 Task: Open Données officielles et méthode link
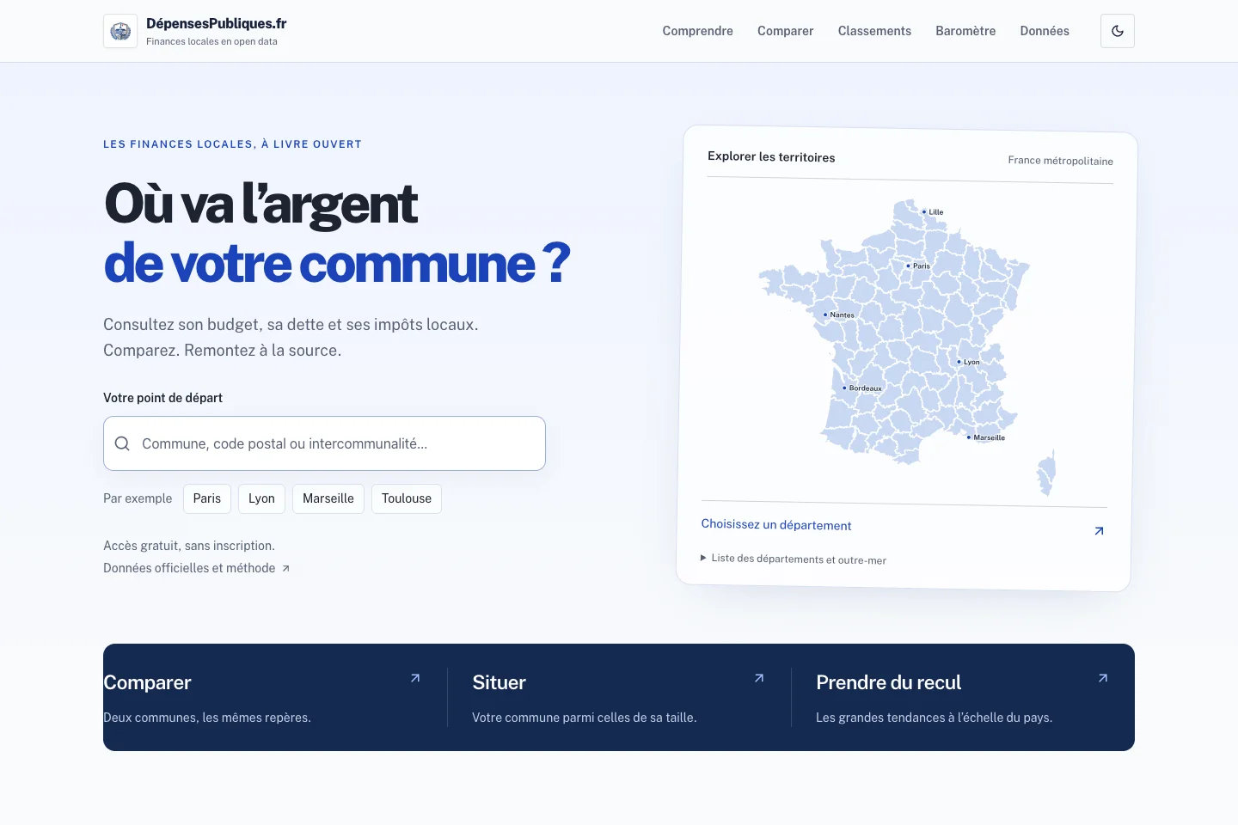coord(196,568)
